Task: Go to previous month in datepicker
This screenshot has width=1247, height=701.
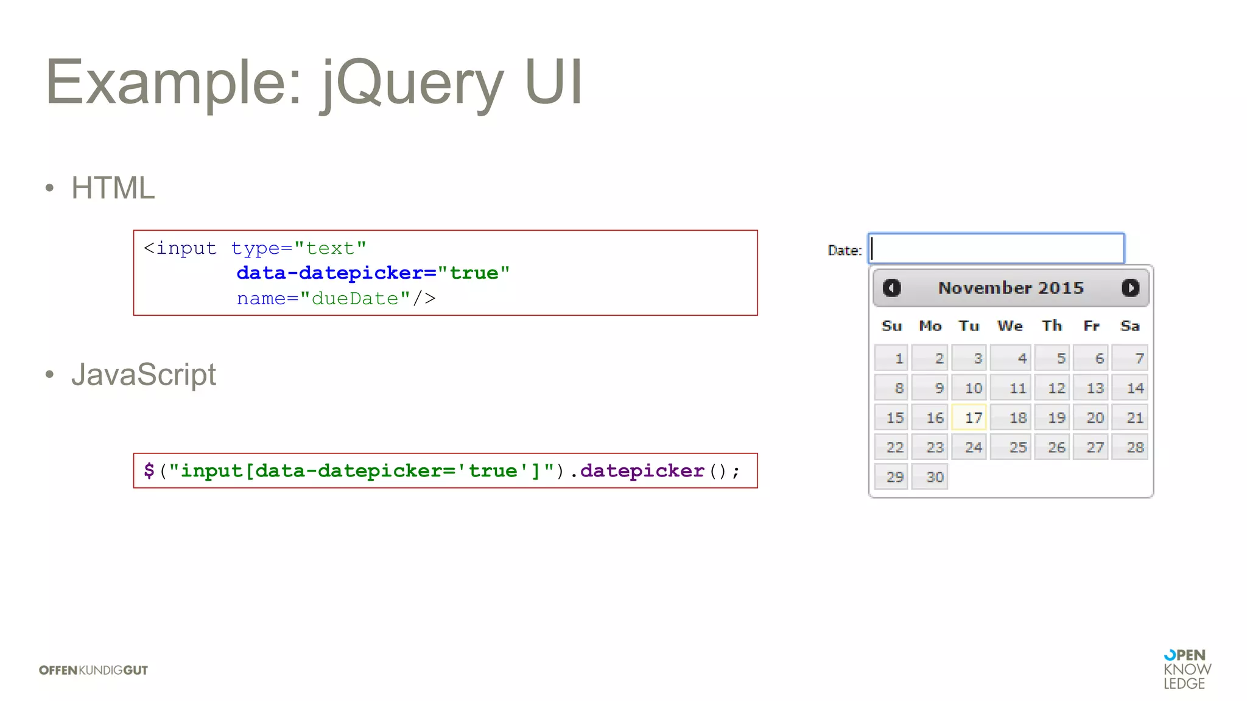Action: click(x=891, y=288)
